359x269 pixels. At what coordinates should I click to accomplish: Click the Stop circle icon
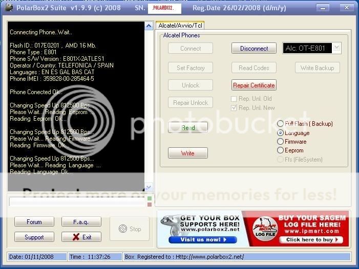click(123, 229)
